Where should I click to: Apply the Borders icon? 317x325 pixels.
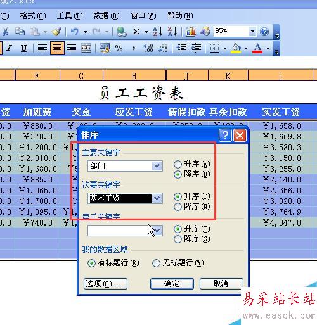[x=214, y=48]
